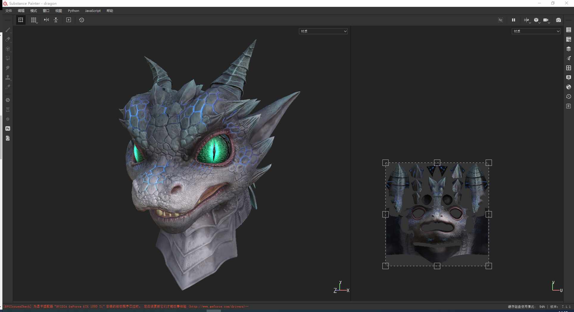Screen dimensions: 574x312
Task: Select the Polygon Fill tool
Action: (x=8, y=59)
